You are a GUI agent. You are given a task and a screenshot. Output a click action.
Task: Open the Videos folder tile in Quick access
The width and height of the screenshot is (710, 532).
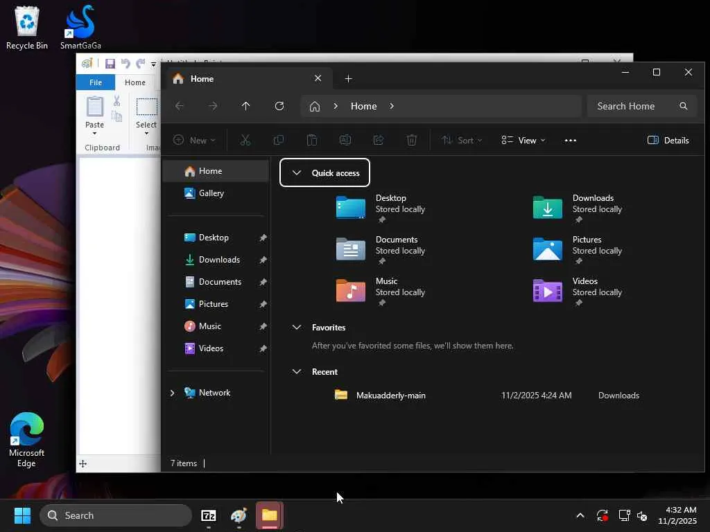[578, 292]
